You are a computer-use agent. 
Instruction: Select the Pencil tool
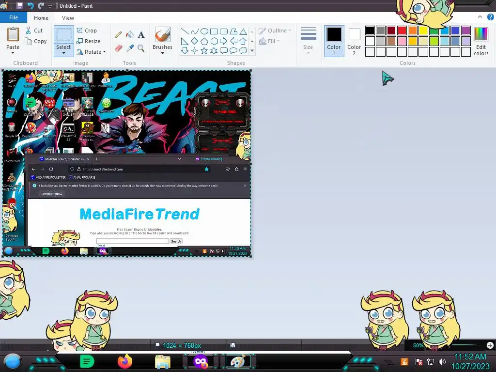pyautogui.click(x=118, y=34)
